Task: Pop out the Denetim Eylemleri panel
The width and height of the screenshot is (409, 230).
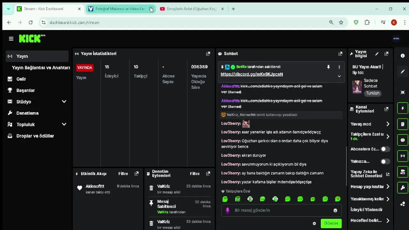Action: (x=208, y=174)
